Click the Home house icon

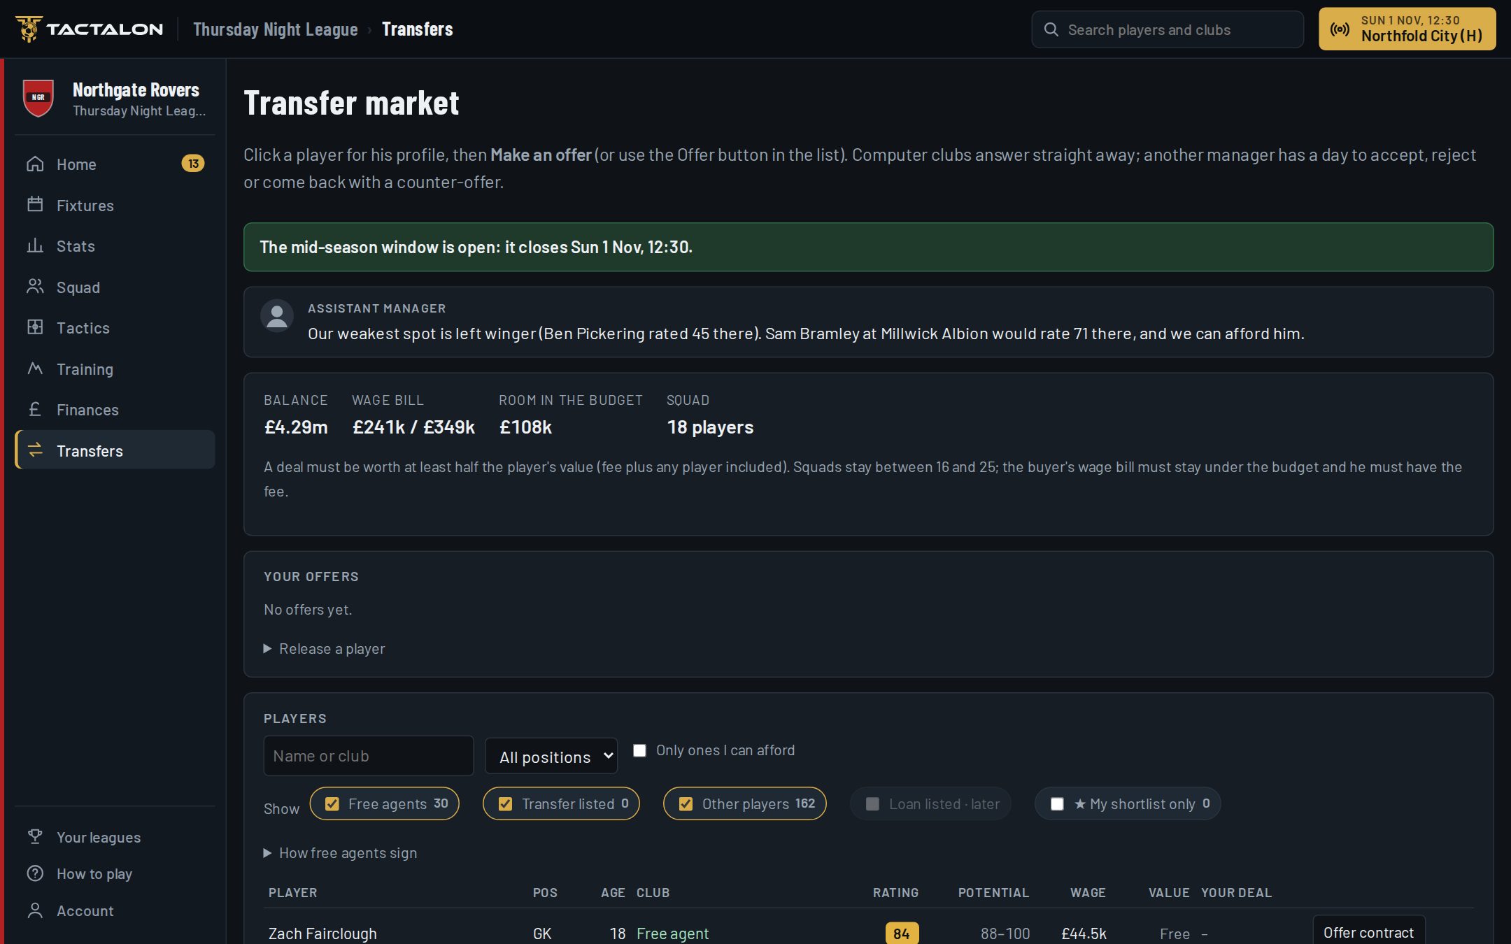tap(35, 164)
